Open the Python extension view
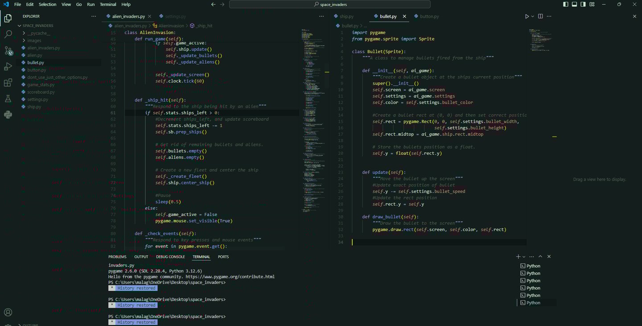Viewport: 642px width, 326px height. (8, 115)
